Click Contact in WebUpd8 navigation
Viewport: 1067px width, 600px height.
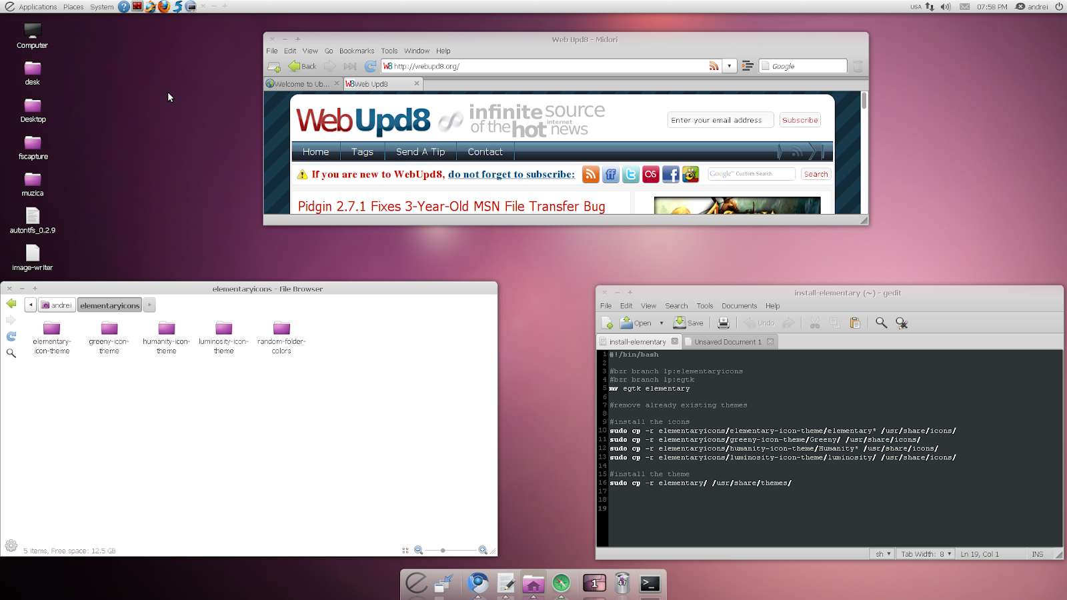click(x=485, y=151)
